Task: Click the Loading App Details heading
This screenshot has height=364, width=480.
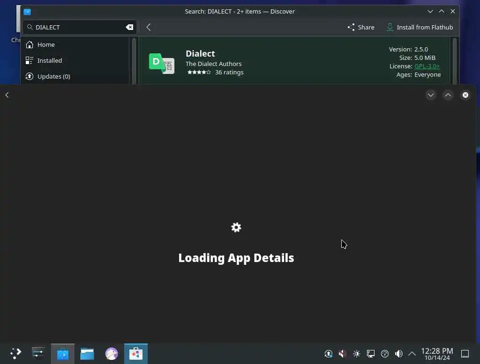Action: point(236,258)
